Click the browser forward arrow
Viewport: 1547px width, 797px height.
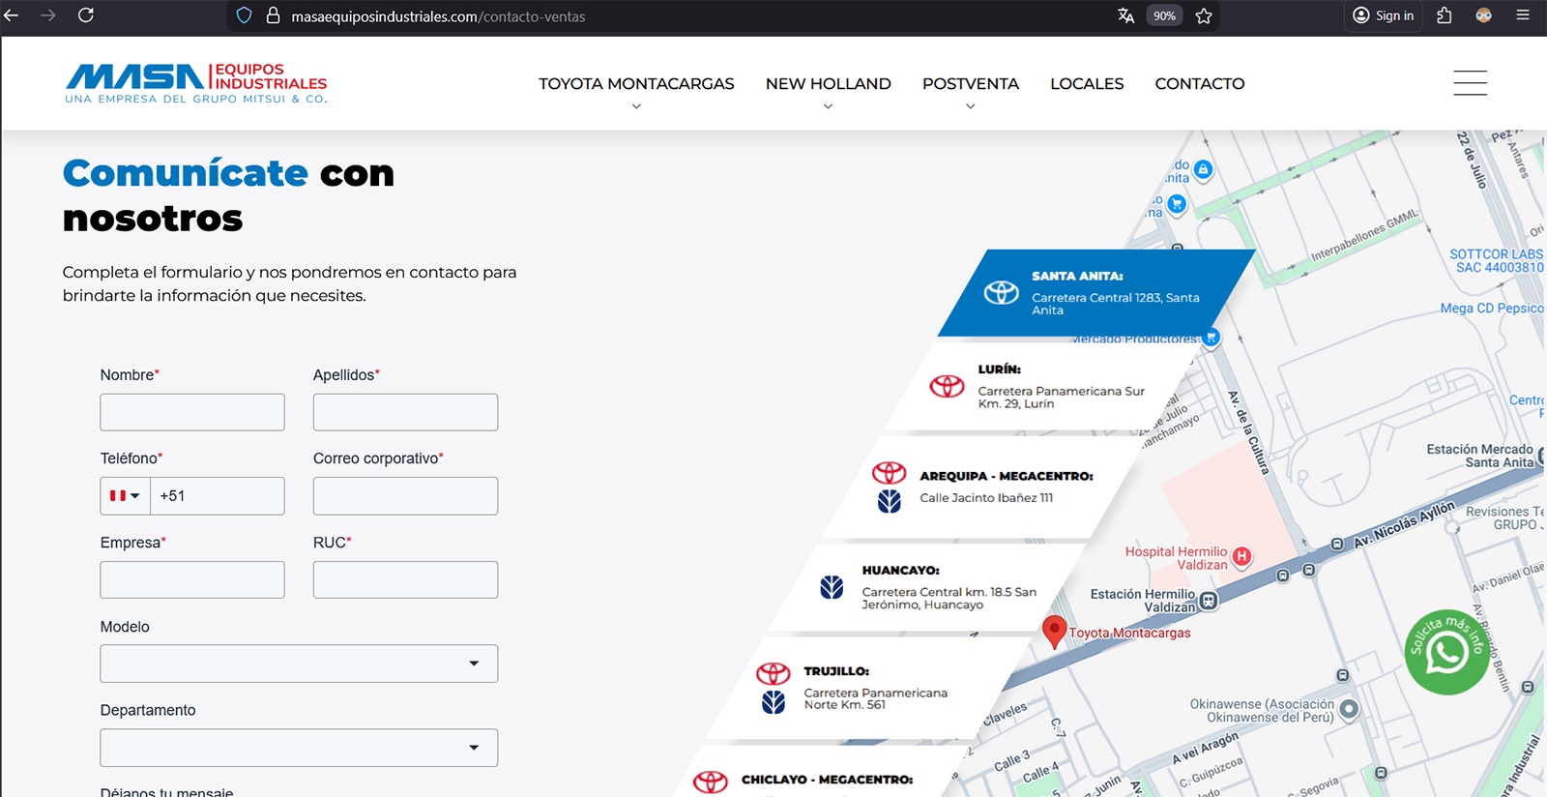click(x=48, y=15)
